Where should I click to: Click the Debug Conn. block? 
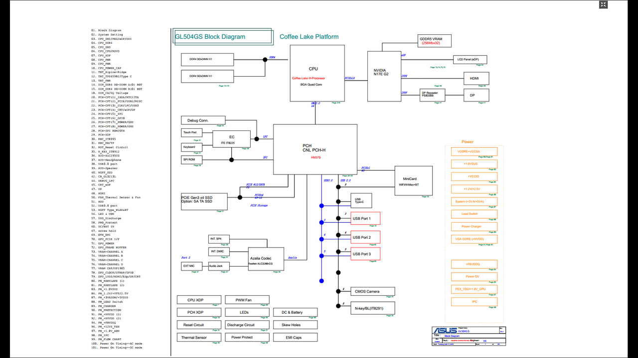[x=203, y=120]
